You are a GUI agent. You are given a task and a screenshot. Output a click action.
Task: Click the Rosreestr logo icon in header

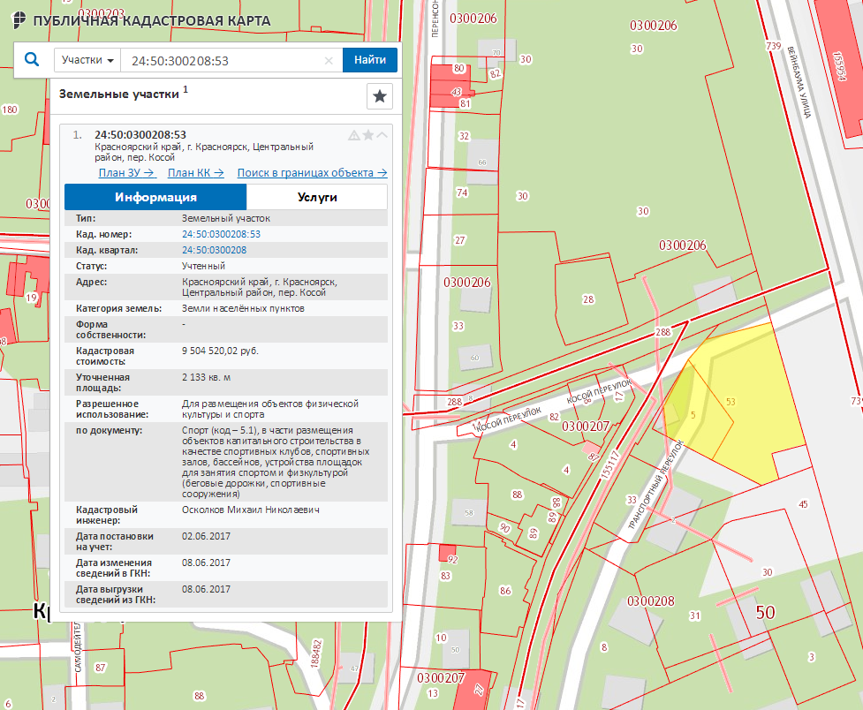19,20
